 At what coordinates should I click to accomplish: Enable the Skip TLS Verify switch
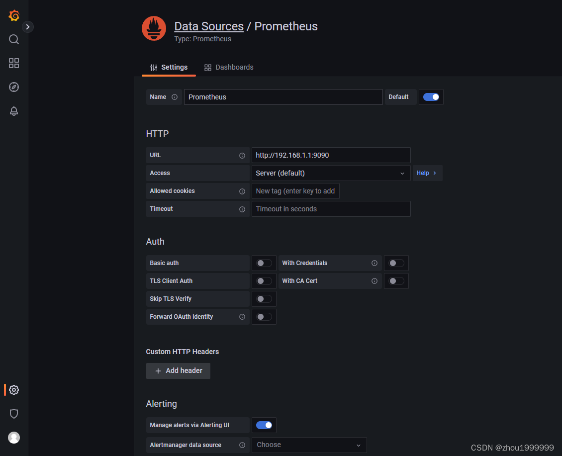coord(264,299)
